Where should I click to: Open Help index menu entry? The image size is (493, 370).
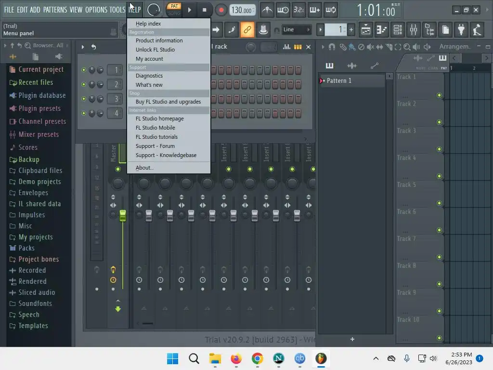click(x=169, y=24)
